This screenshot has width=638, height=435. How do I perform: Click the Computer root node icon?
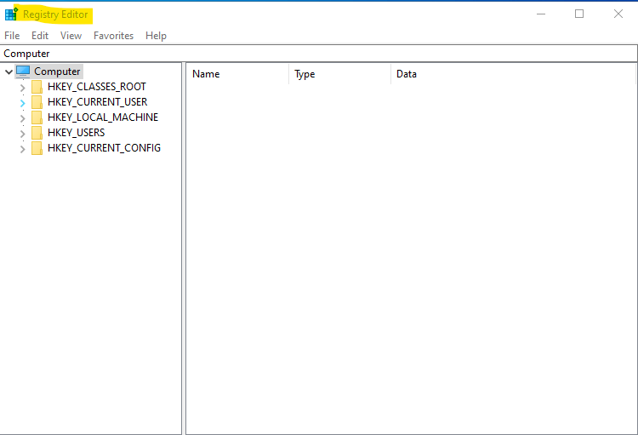tap(23, 72)
